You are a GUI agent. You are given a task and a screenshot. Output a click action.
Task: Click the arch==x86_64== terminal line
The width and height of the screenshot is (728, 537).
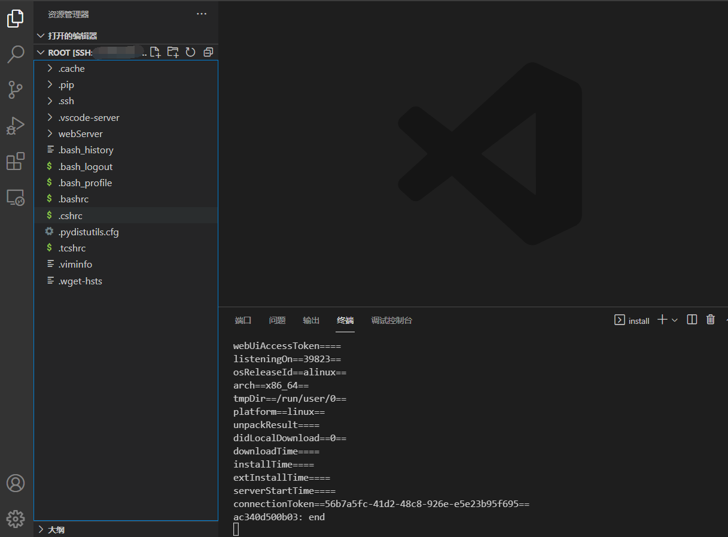(271, 386)
